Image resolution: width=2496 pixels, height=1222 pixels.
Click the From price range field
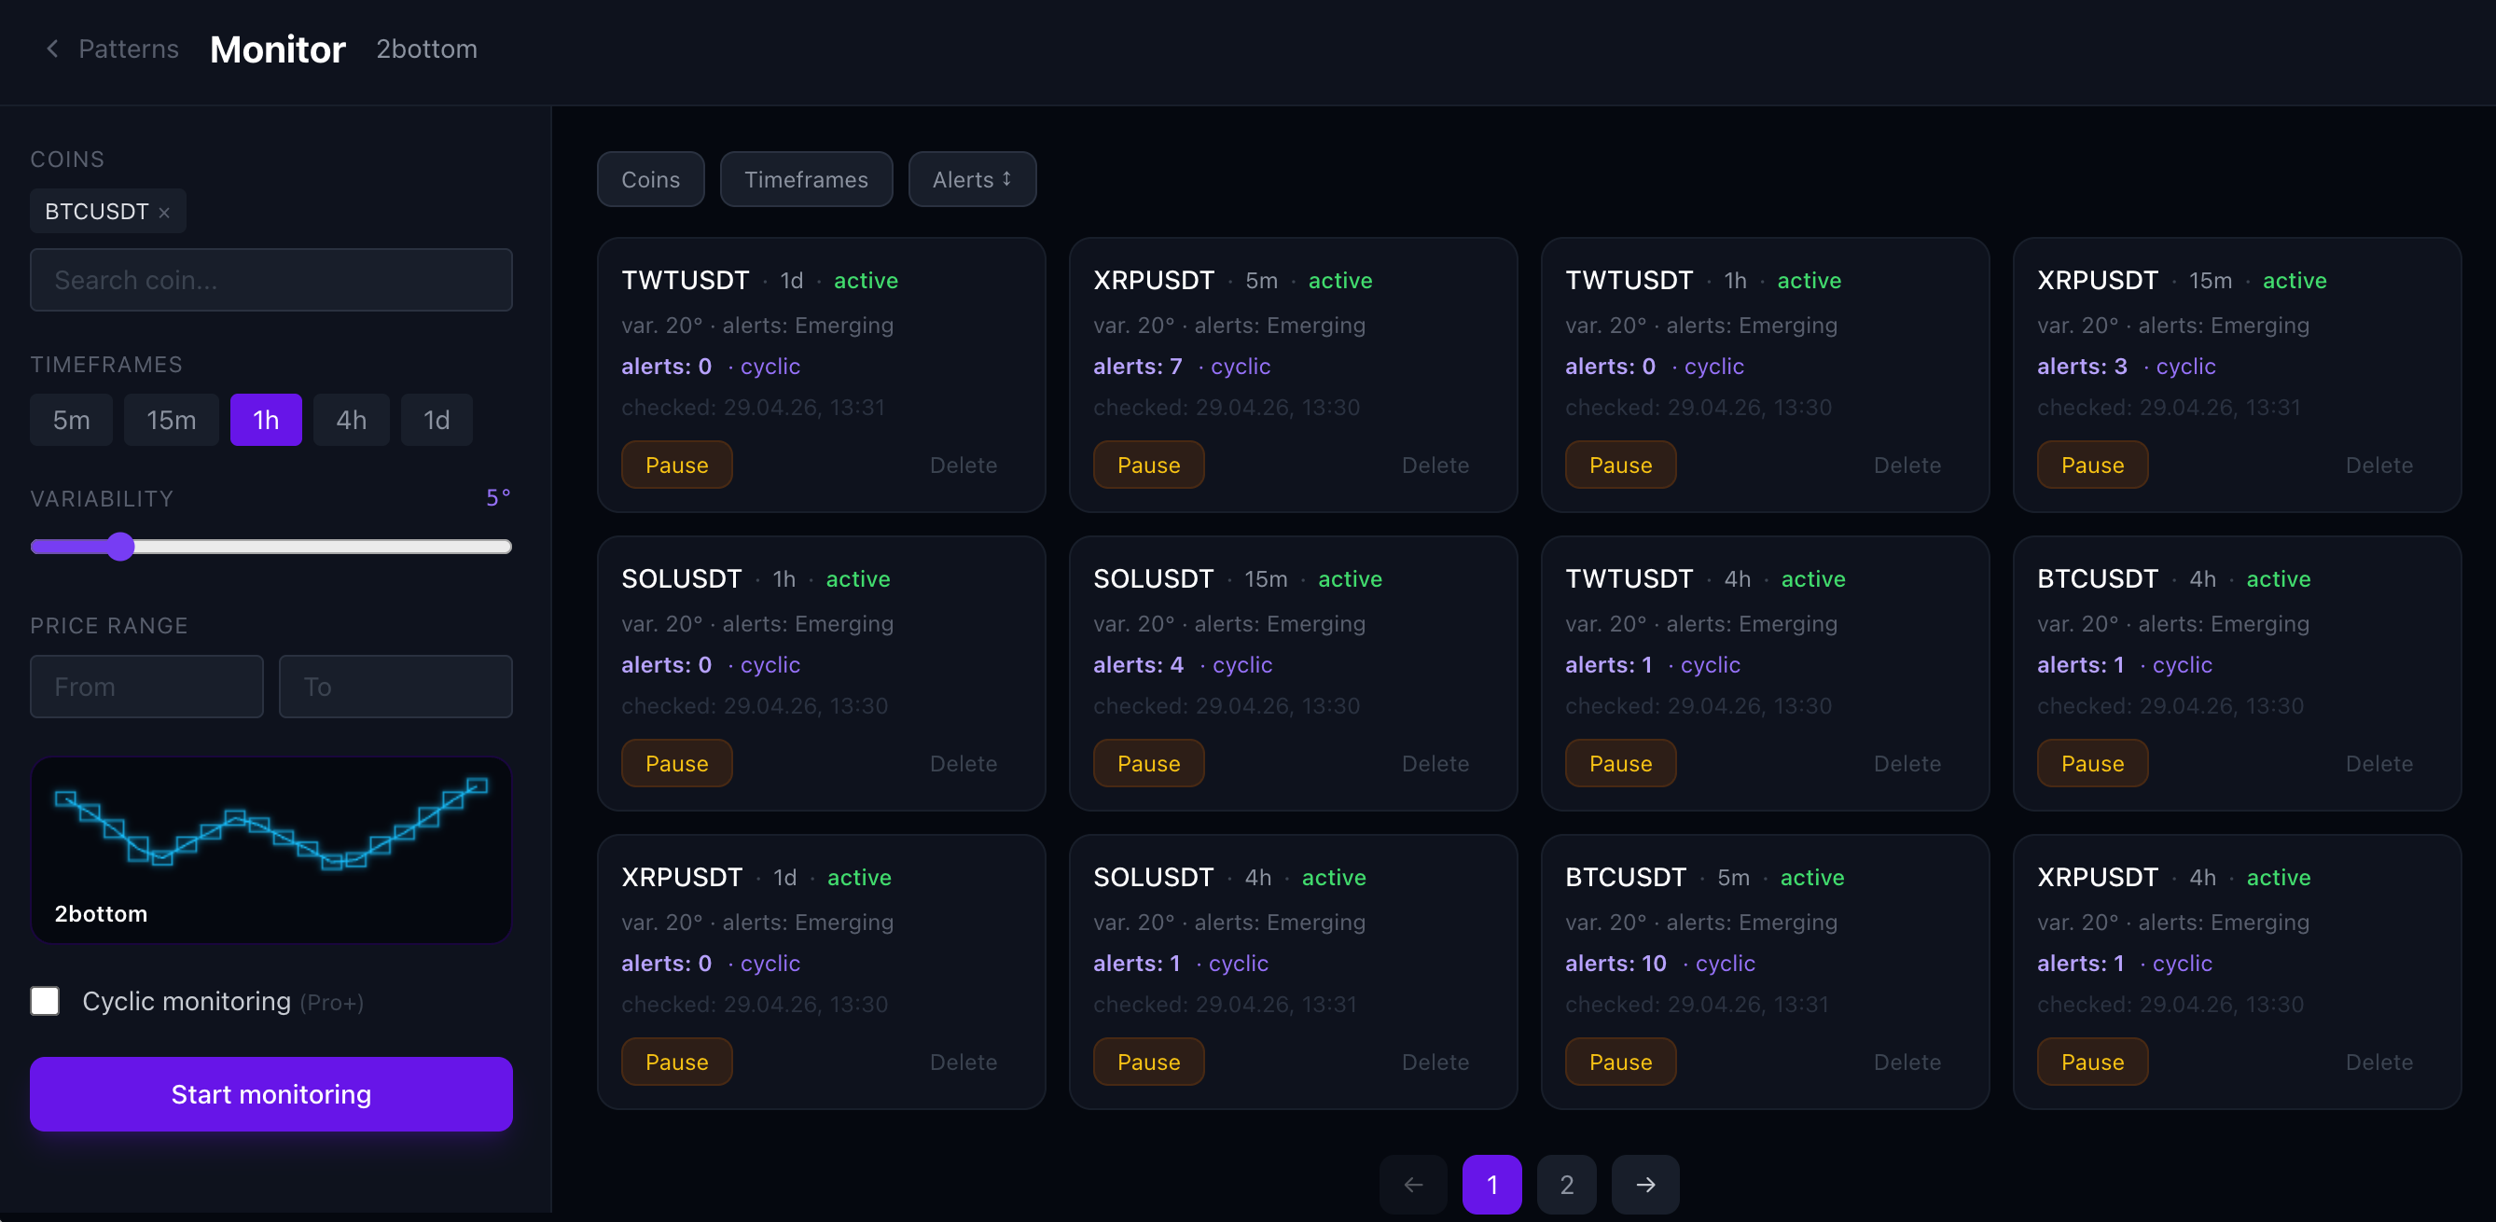[146, 687]
